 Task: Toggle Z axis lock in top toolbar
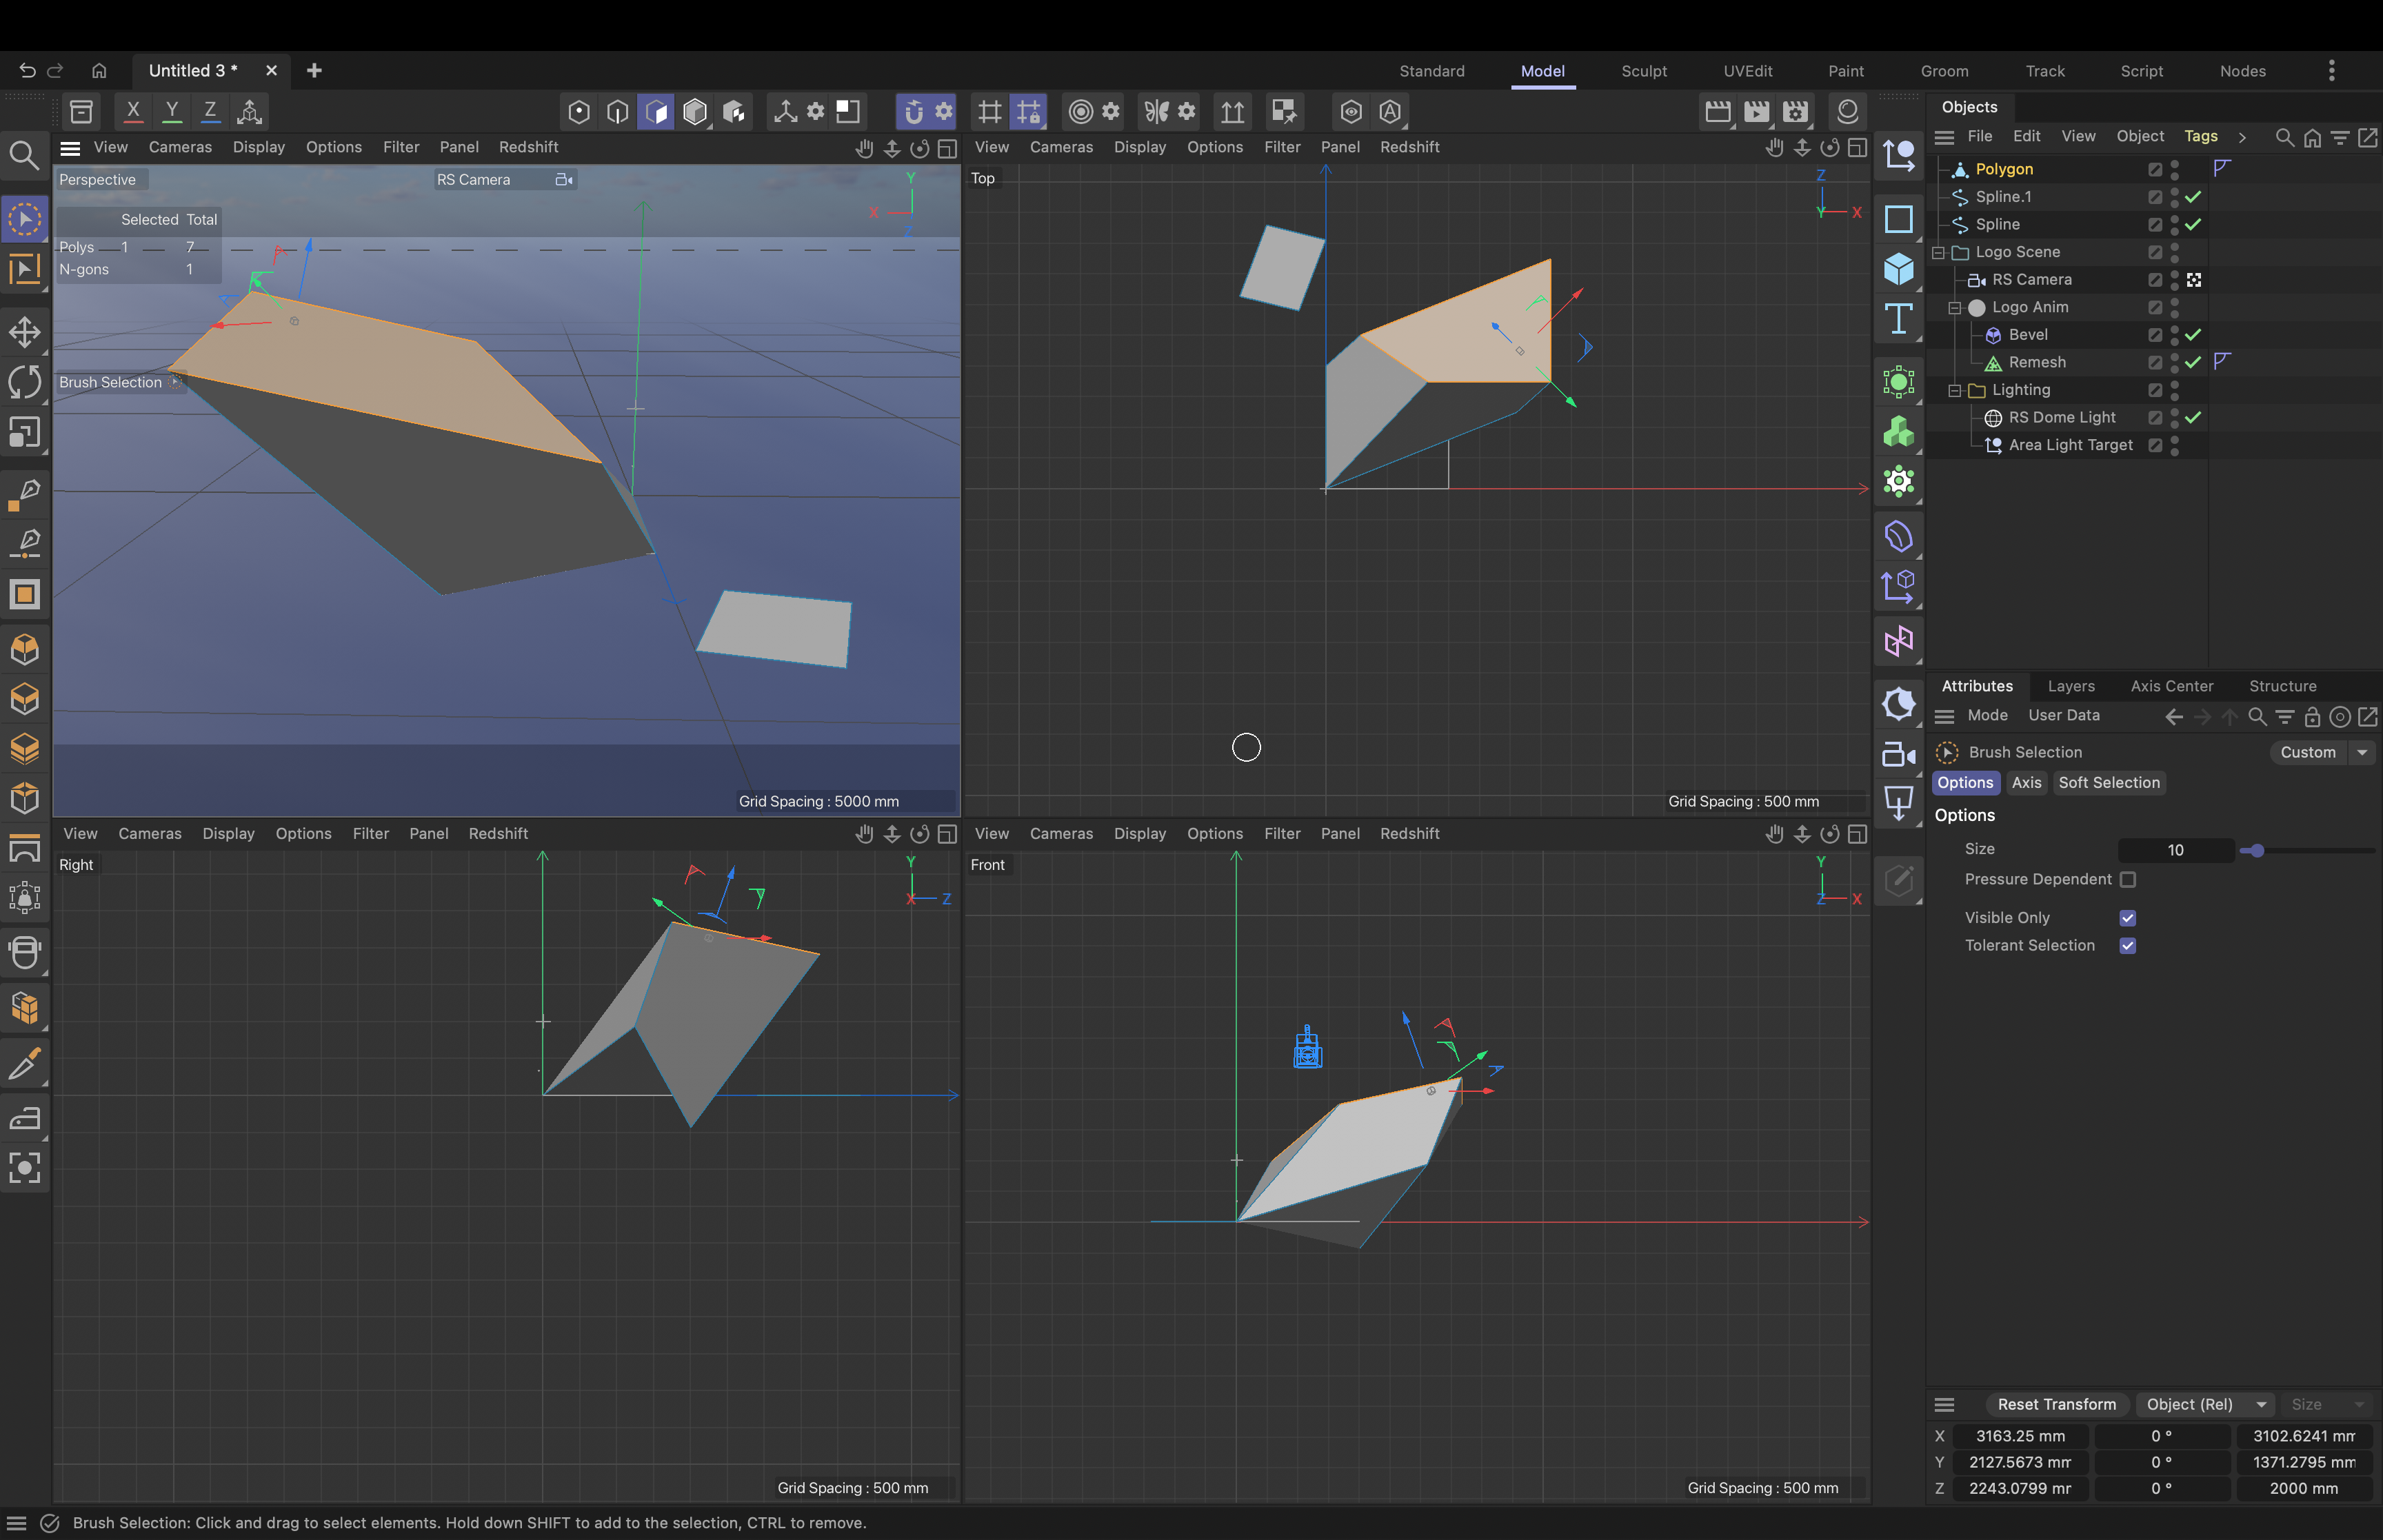click(x=210, y=111)
